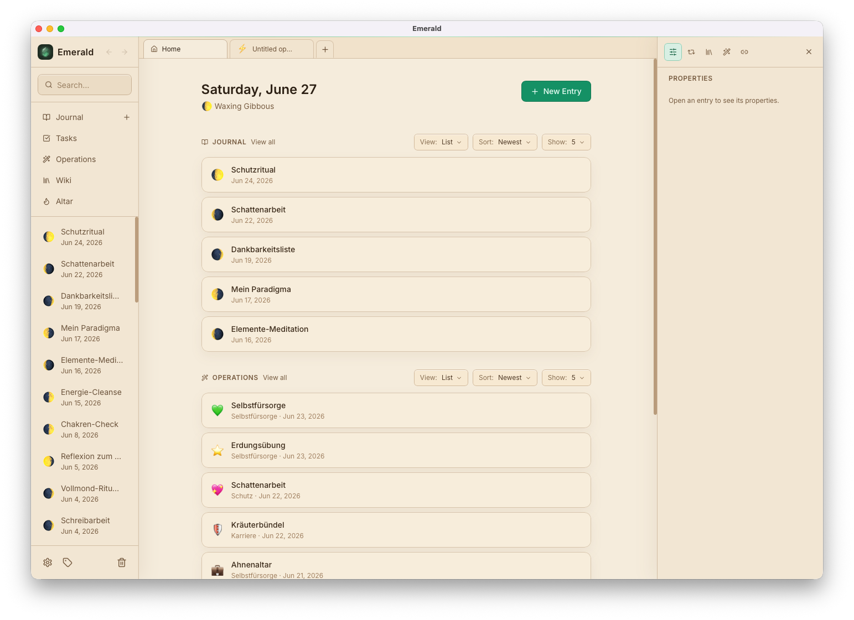Open Schattenarbeit journal card Jun 22

(396, 215)
